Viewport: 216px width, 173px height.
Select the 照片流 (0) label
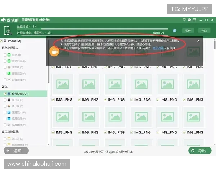[17, 100]
